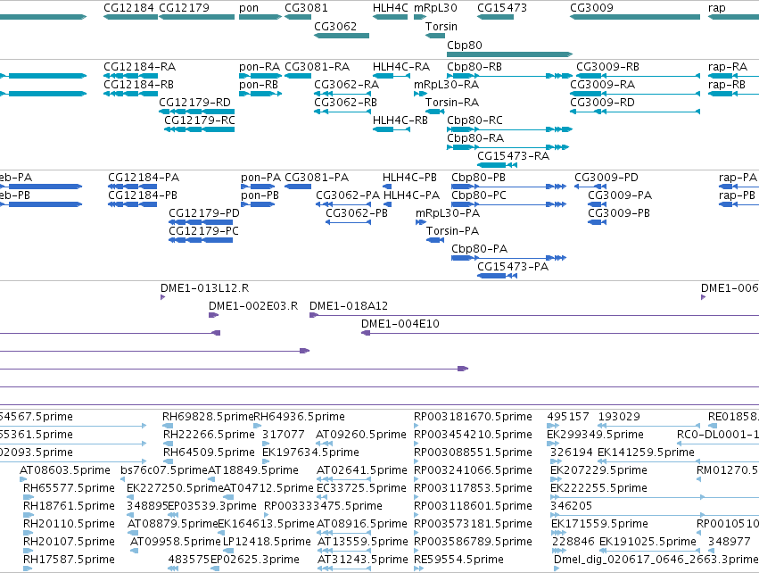Select the CG3062 gene label
The height and width of the screenshot is (573, 759).
(x=335, y=26)
